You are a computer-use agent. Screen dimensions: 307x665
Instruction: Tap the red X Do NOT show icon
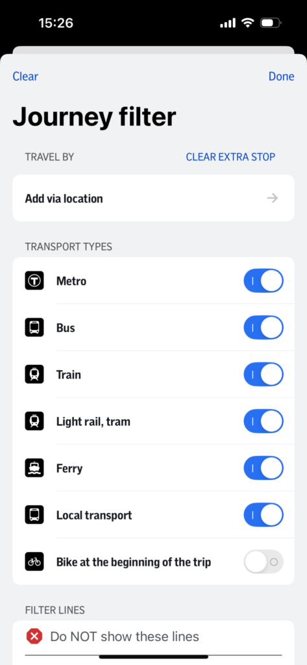(34, 636)
